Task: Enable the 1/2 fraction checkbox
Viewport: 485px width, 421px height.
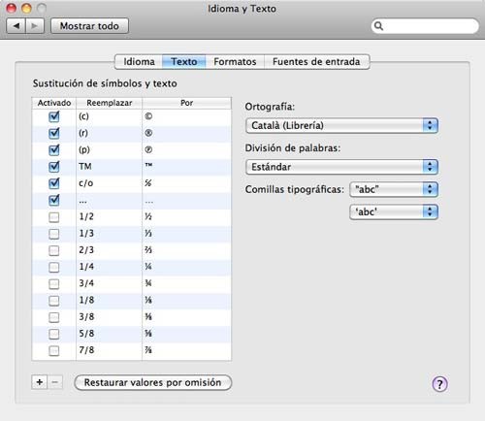Action: coord(54,217)
